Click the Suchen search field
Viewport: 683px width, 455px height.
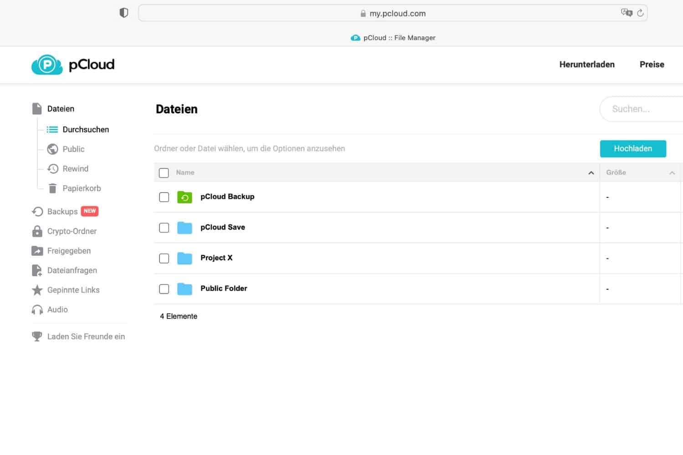[x=642, y=109]
